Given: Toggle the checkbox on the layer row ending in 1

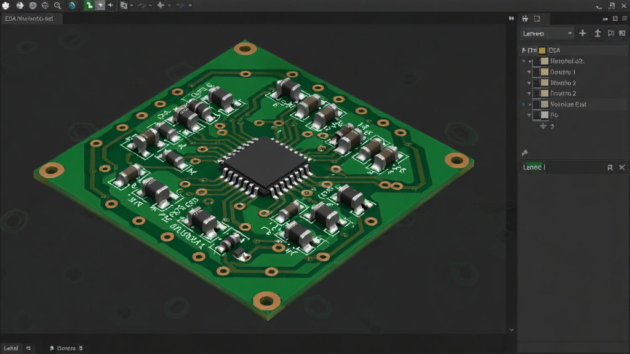Looking at the screenshot, I should [536, 72].
